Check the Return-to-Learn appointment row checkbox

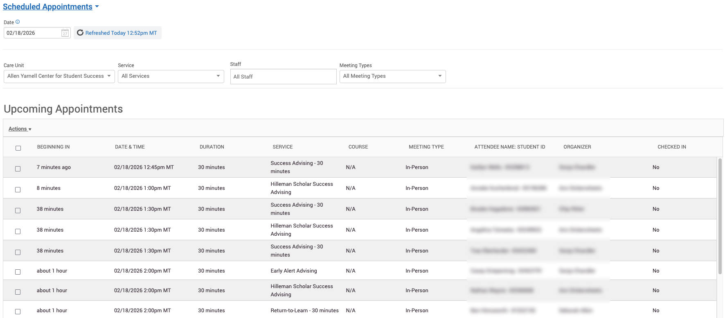coord(18,311)
